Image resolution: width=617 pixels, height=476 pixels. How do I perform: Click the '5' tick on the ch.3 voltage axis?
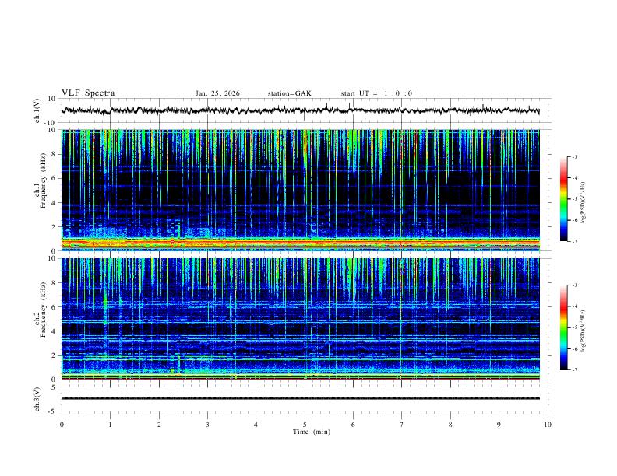pyautogui.click(x=54, y=387)
